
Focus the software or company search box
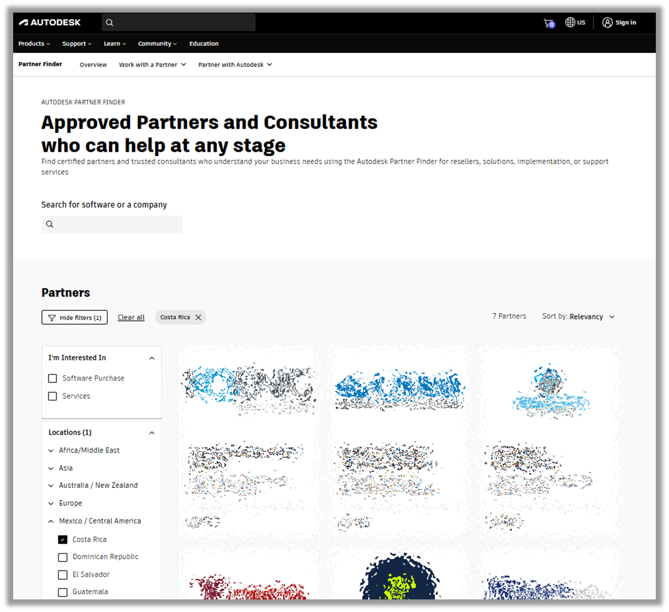112,224
